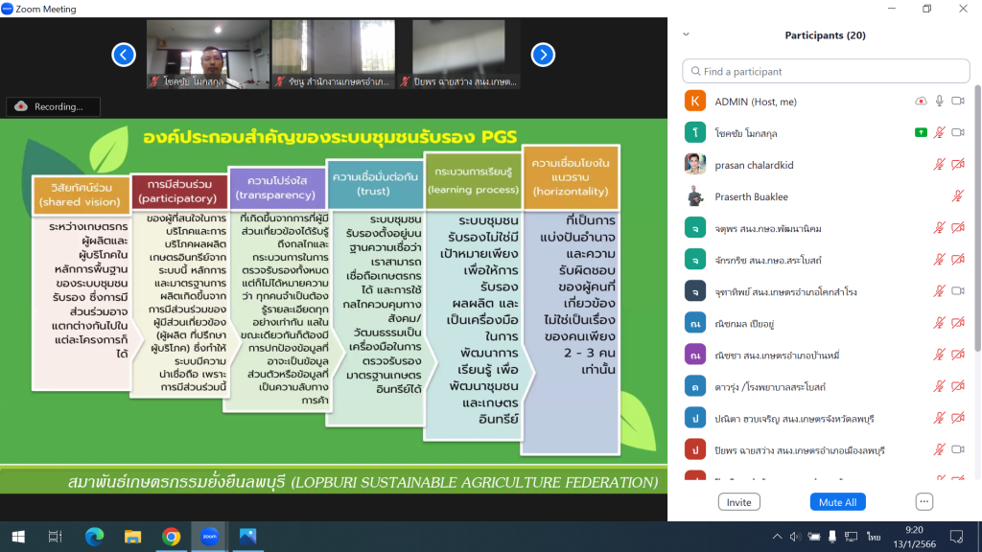The height and width of the screenshot is (552, 982).
Task: Collapse the Participants panel chevron
Action: [686, 34]
